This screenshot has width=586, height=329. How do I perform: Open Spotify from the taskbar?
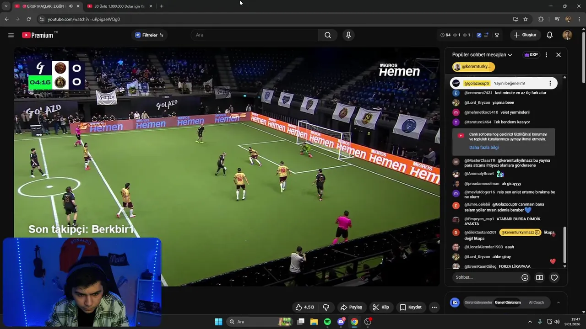click(327, 322)
